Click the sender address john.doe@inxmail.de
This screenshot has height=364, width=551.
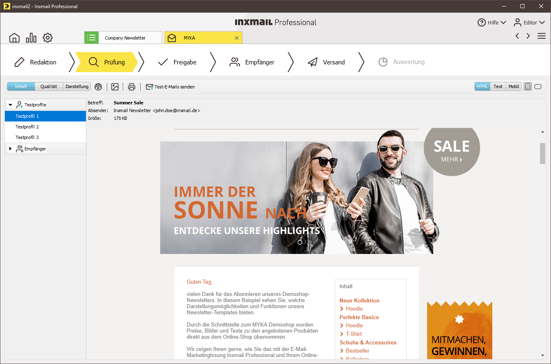[x=176, y=110]
